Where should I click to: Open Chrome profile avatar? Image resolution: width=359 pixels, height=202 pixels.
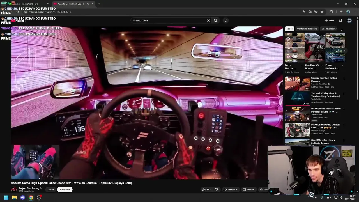pos(348,12)
